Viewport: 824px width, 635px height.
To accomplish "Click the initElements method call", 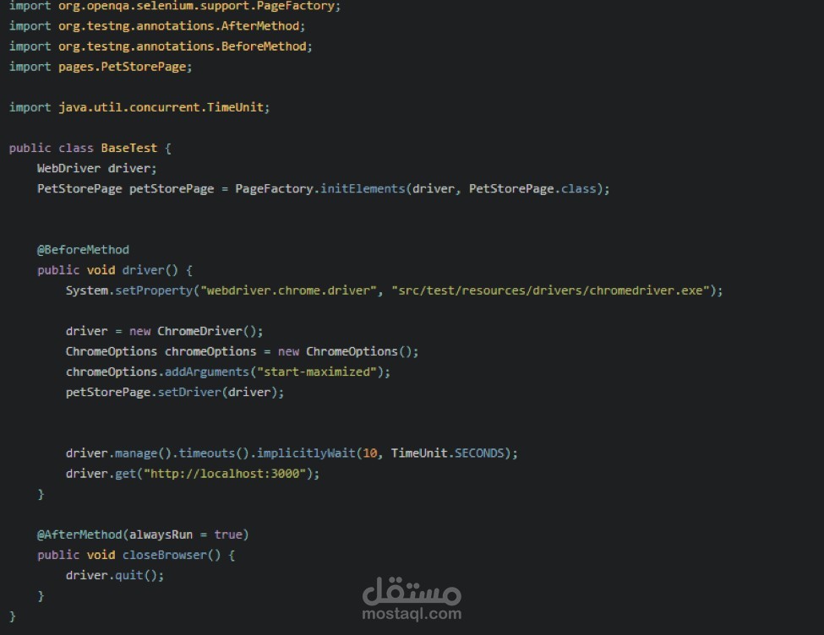I will (363, 188).
